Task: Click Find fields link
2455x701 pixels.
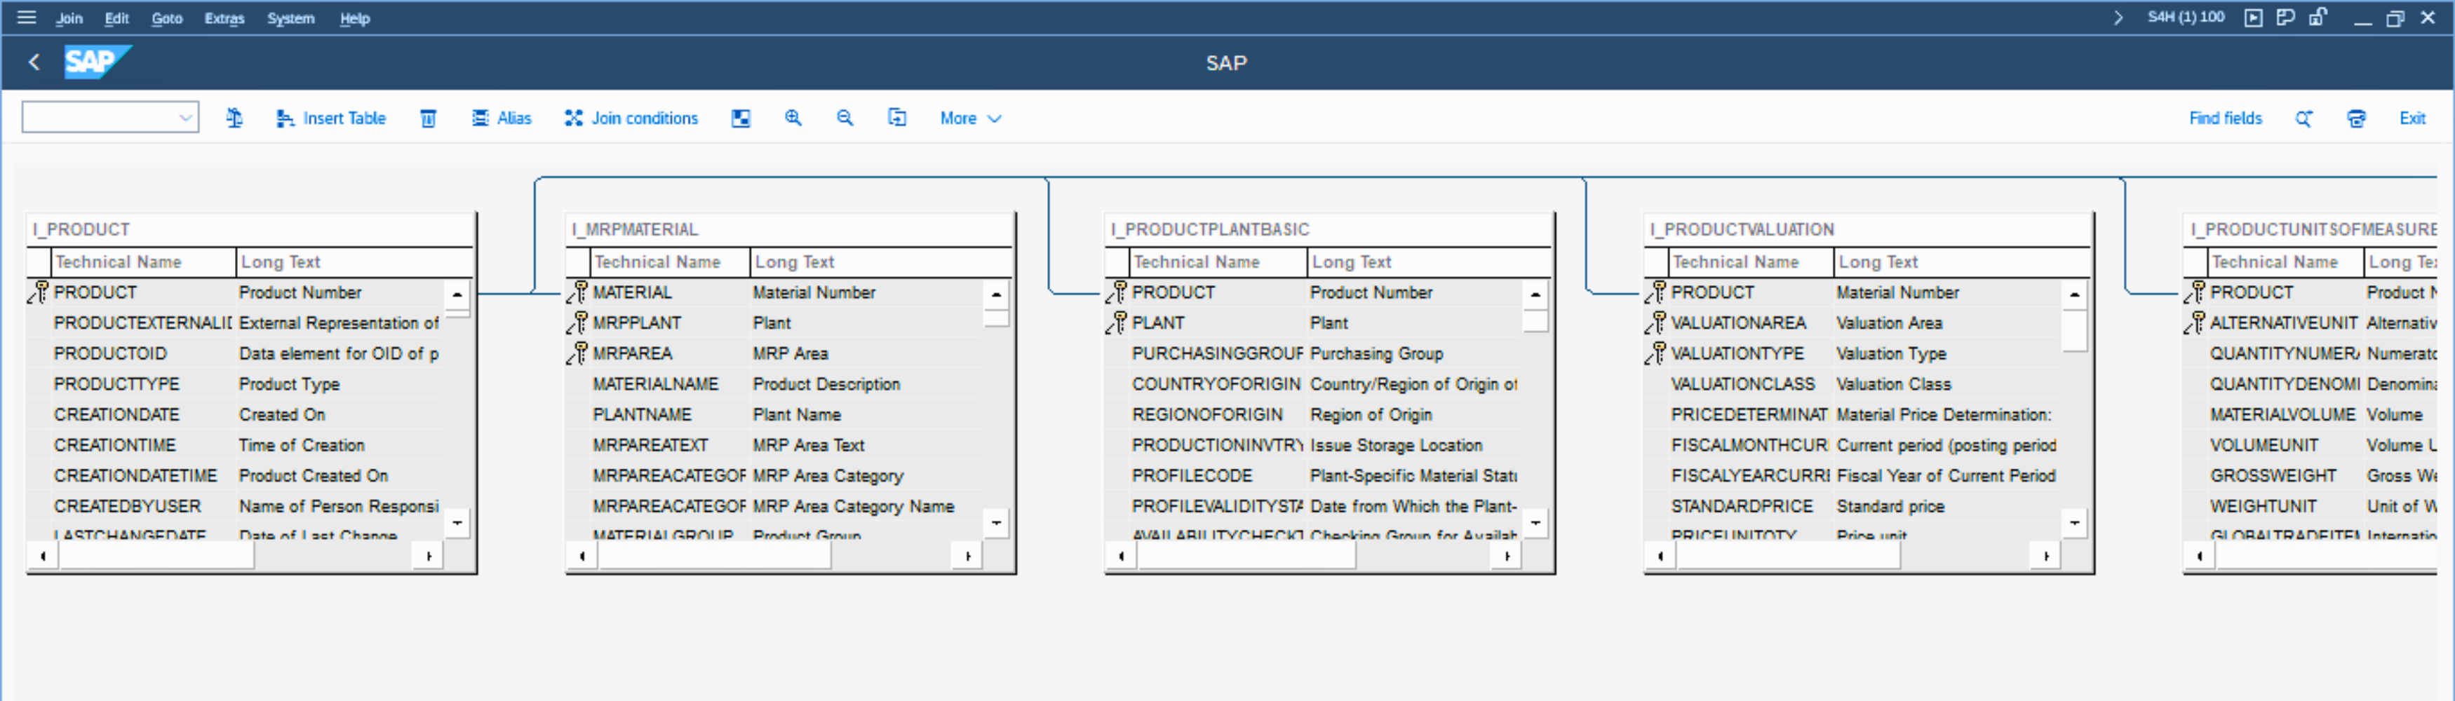Action: point(2224,118)
